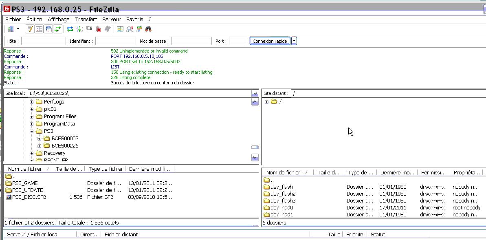Toggle transfer queue processing

point(80,29)
